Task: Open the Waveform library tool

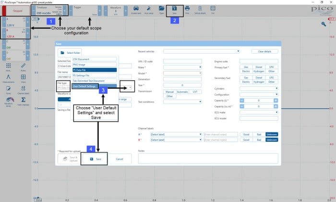Action: 9,102
